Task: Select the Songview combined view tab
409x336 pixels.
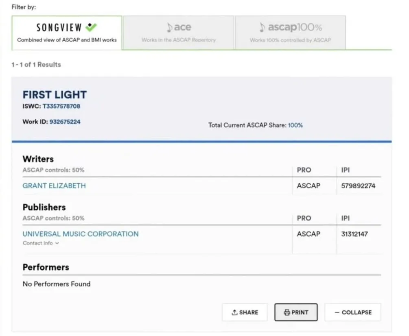Action: [67, 33]
